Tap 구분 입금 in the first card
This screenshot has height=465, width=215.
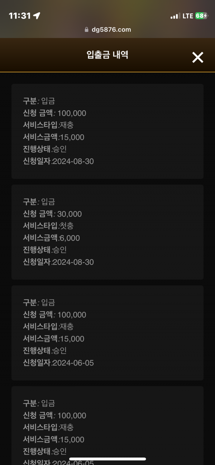coord(39,101)
